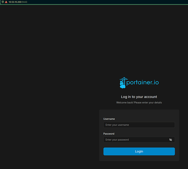
Task: Focus the Password input field
Action: point(139,140)
